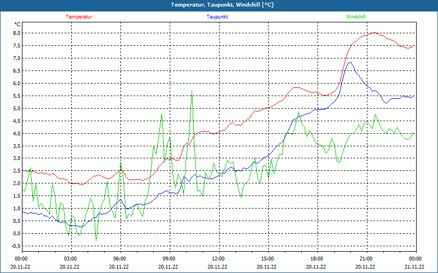This screenshot has height=273, width=438.
Task: Click the 1,0 y-axis value
Action: pyautogui.click(x=17, y=209)
